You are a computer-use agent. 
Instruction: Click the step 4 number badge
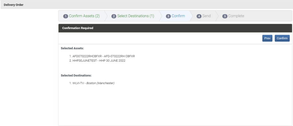199,16
